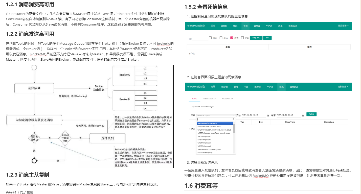Open 消息轨迹 in the console with topic checkboxes

pyautogui.click(x=292, y=26)
